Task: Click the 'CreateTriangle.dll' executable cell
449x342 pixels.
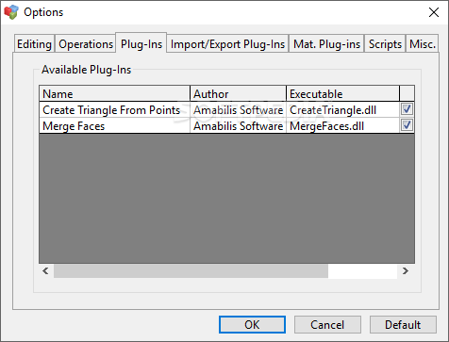Action: (x=343, y=110)
